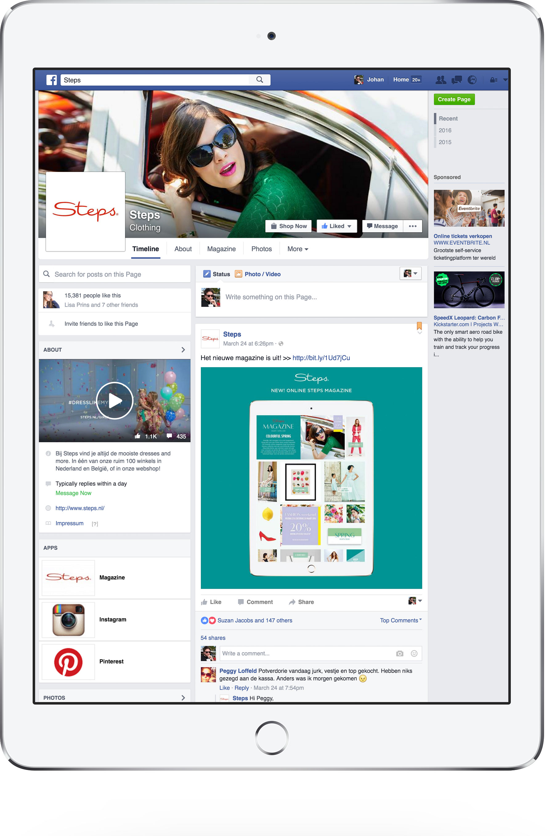
Task: Open the Top Comments sort dropdown
Action: pyautogui.click(x=401, y=620)
